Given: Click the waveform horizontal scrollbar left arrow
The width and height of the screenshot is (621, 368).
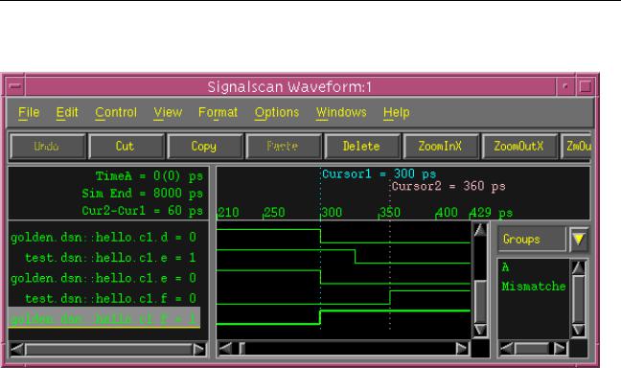Looking at the screenshot, I should pyautogui.click(x=226, y=349).
